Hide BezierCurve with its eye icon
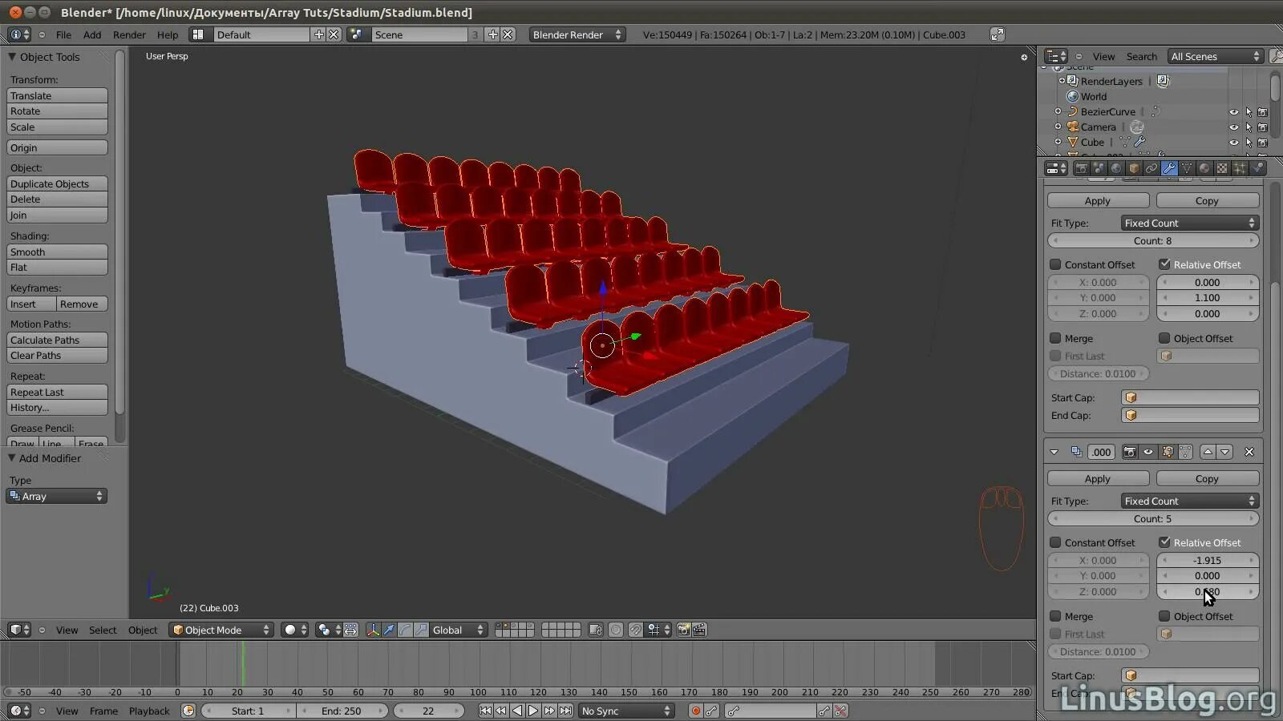Image resolution: width=1283 pixels, height=721 pixels. click(x=1234, y=112)
